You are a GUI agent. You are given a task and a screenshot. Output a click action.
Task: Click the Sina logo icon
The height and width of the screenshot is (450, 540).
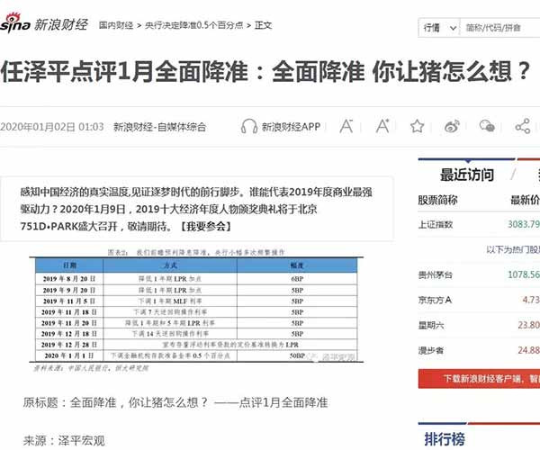point(15,22)
